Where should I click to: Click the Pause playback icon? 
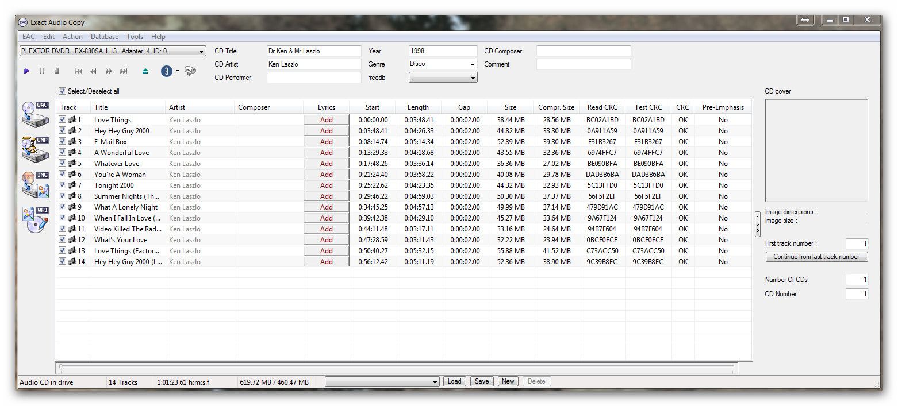(42, 71)
